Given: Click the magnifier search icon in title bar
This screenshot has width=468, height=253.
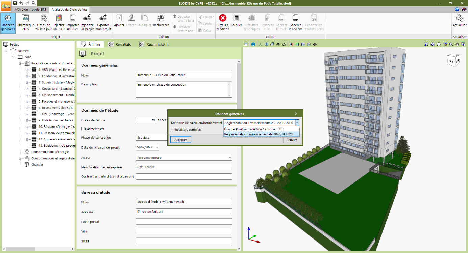Looking at the screenshot, I should point(34,3).
